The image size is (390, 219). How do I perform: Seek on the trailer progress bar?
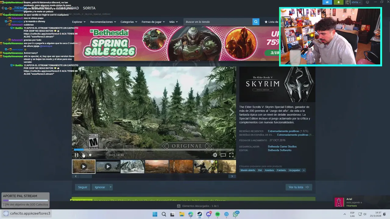pyautogui.click(x=154, y=150)
